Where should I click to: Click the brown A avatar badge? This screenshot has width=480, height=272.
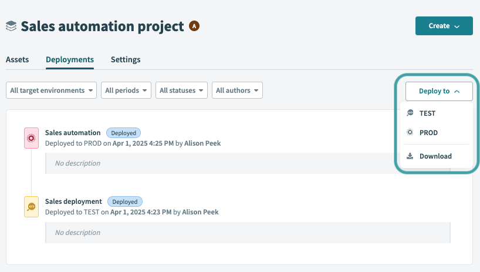194,26
